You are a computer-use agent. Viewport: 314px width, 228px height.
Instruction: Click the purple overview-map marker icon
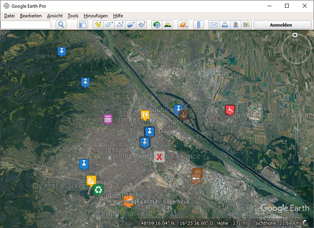coord(108,119)
